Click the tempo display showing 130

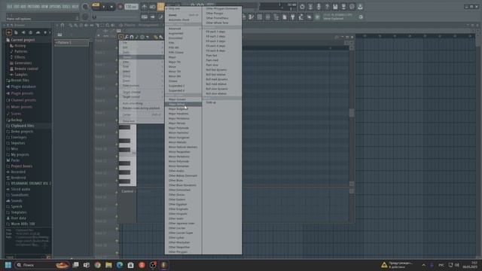[131, 7]
